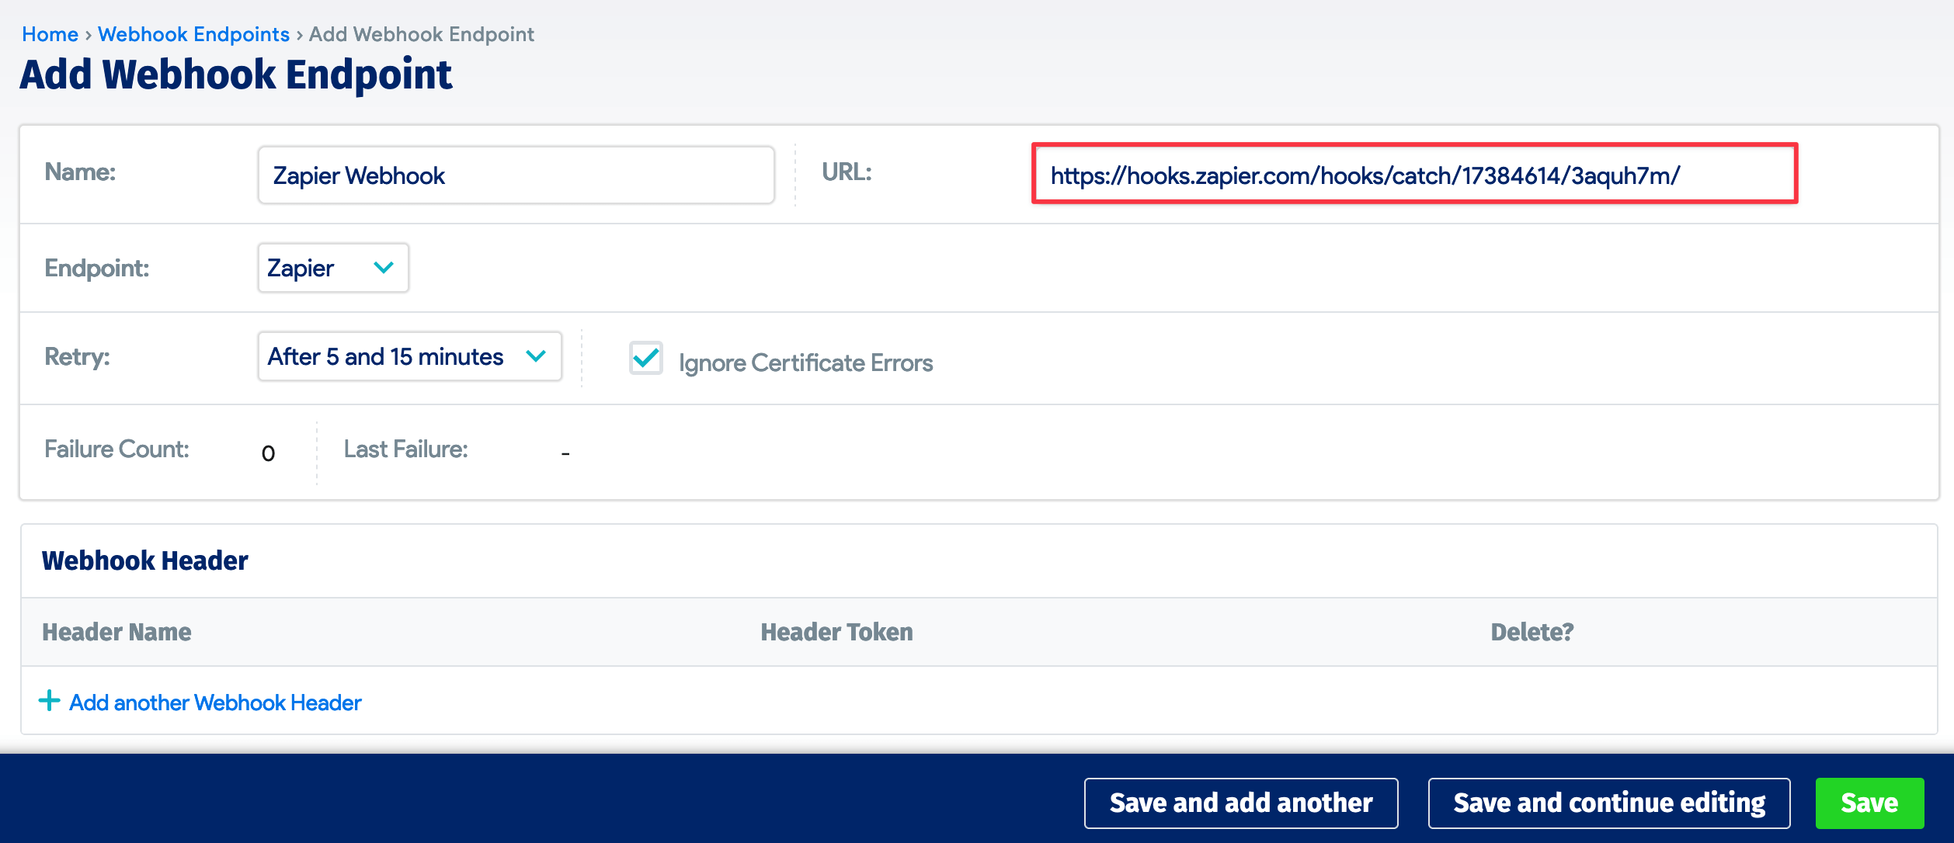This screenshot has height=843, width=1954.
Task: Click Save and add another
Action: [1240, 803]
